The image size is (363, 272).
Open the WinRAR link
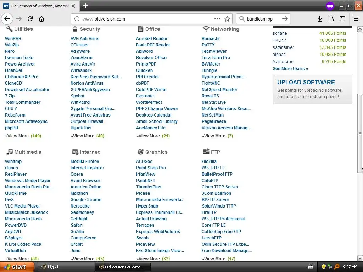pyautogui.click(x=13, y=38)
